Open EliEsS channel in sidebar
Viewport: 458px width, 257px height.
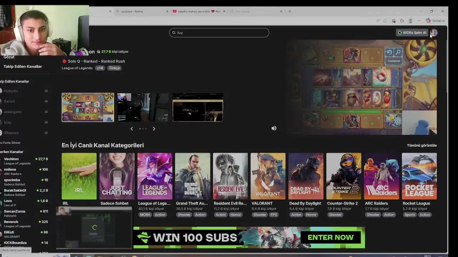click(24, 234)
